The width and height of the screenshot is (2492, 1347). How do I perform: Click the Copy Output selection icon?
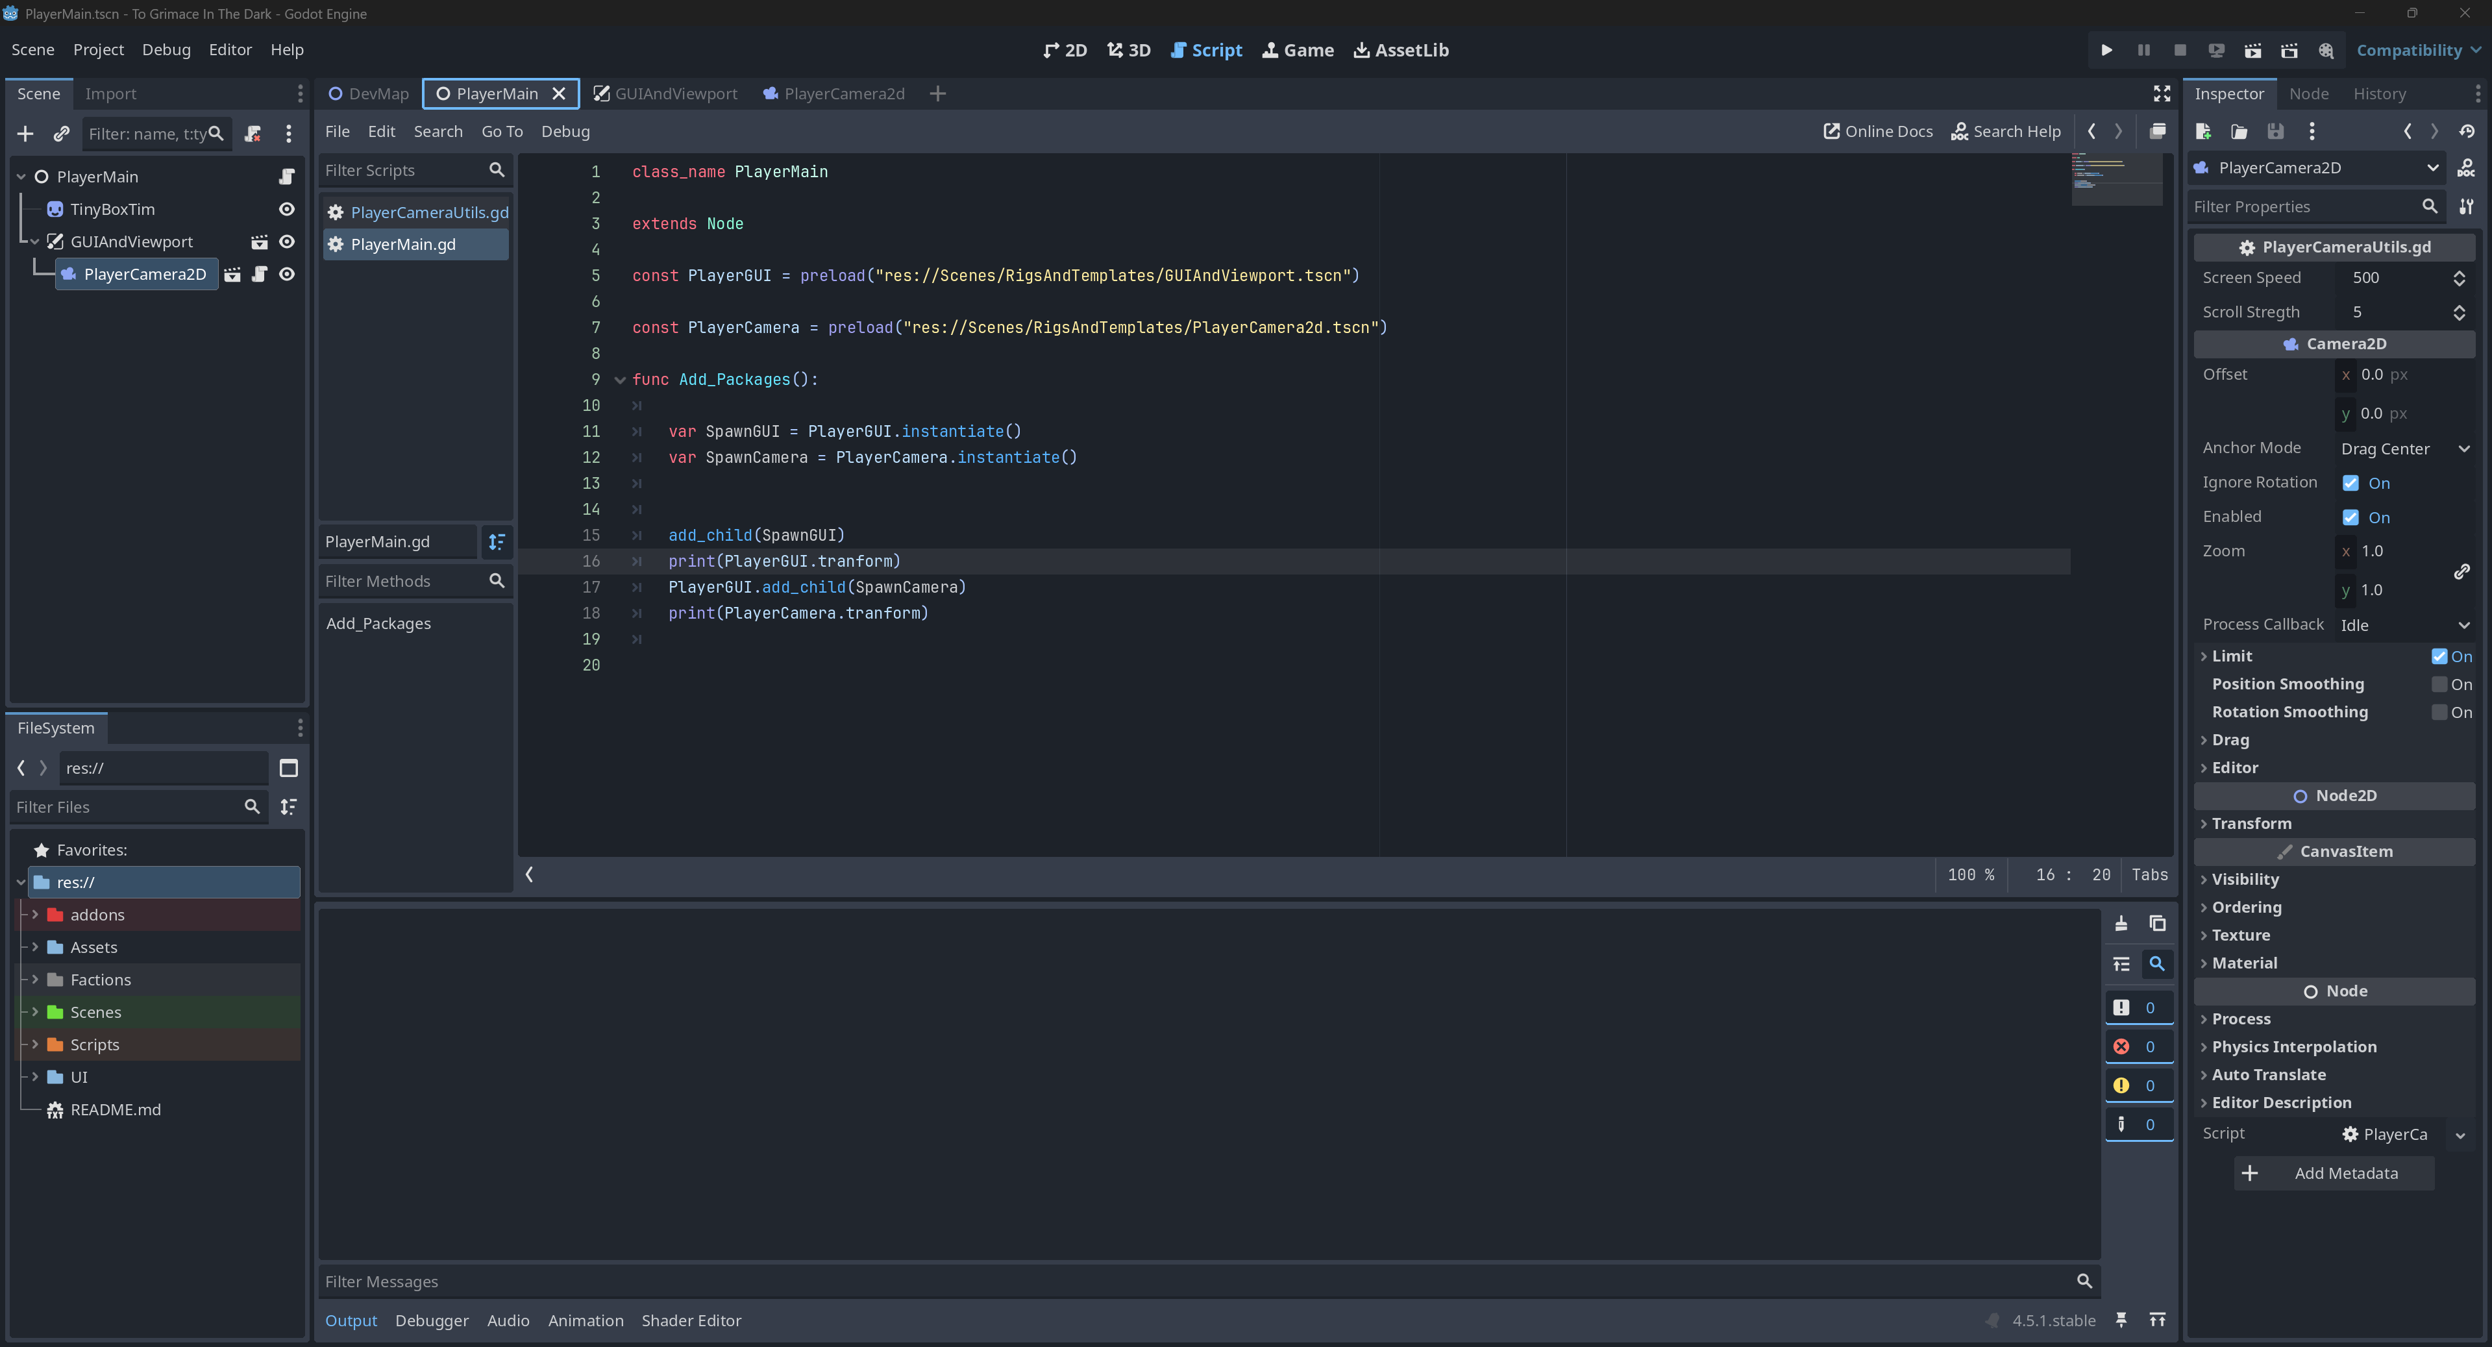(x=2157, y=923)
